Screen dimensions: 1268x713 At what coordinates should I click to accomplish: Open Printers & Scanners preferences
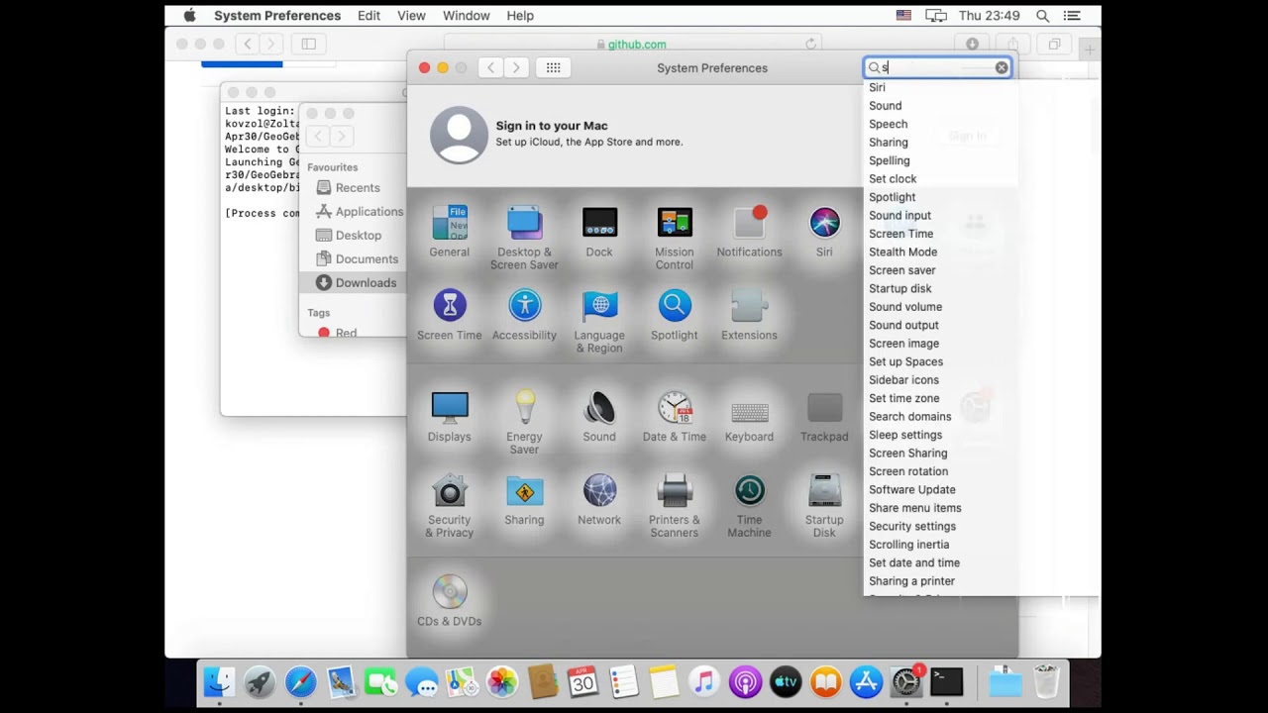pos(675,490)
